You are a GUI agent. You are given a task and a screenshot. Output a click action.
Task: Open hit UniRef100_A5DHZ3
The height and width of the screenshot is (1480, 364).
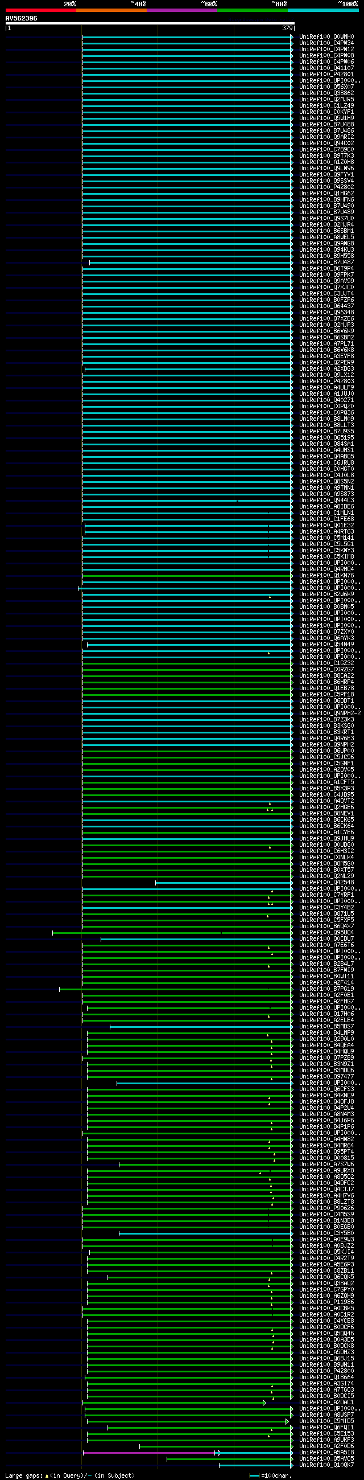pos(326,1352)
